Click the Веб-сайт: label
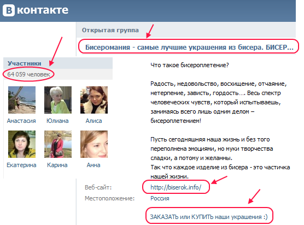 click(x=98, y=187)
